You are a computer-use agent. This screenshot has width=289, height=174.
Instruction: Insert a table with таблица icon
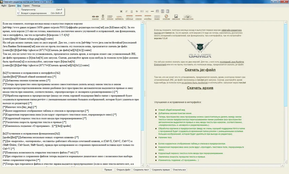[129, 17]
